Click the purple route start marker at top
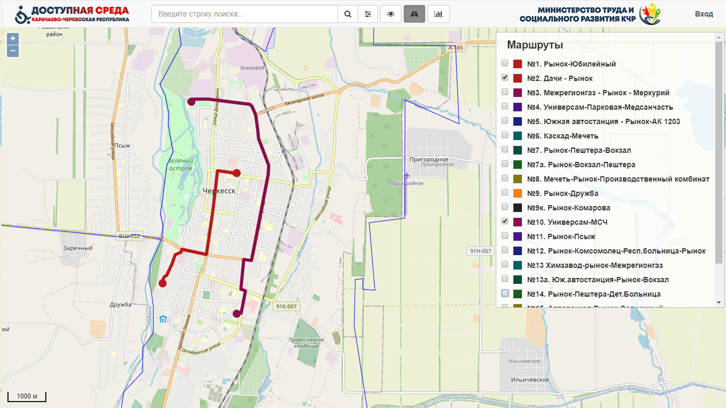 192,102
